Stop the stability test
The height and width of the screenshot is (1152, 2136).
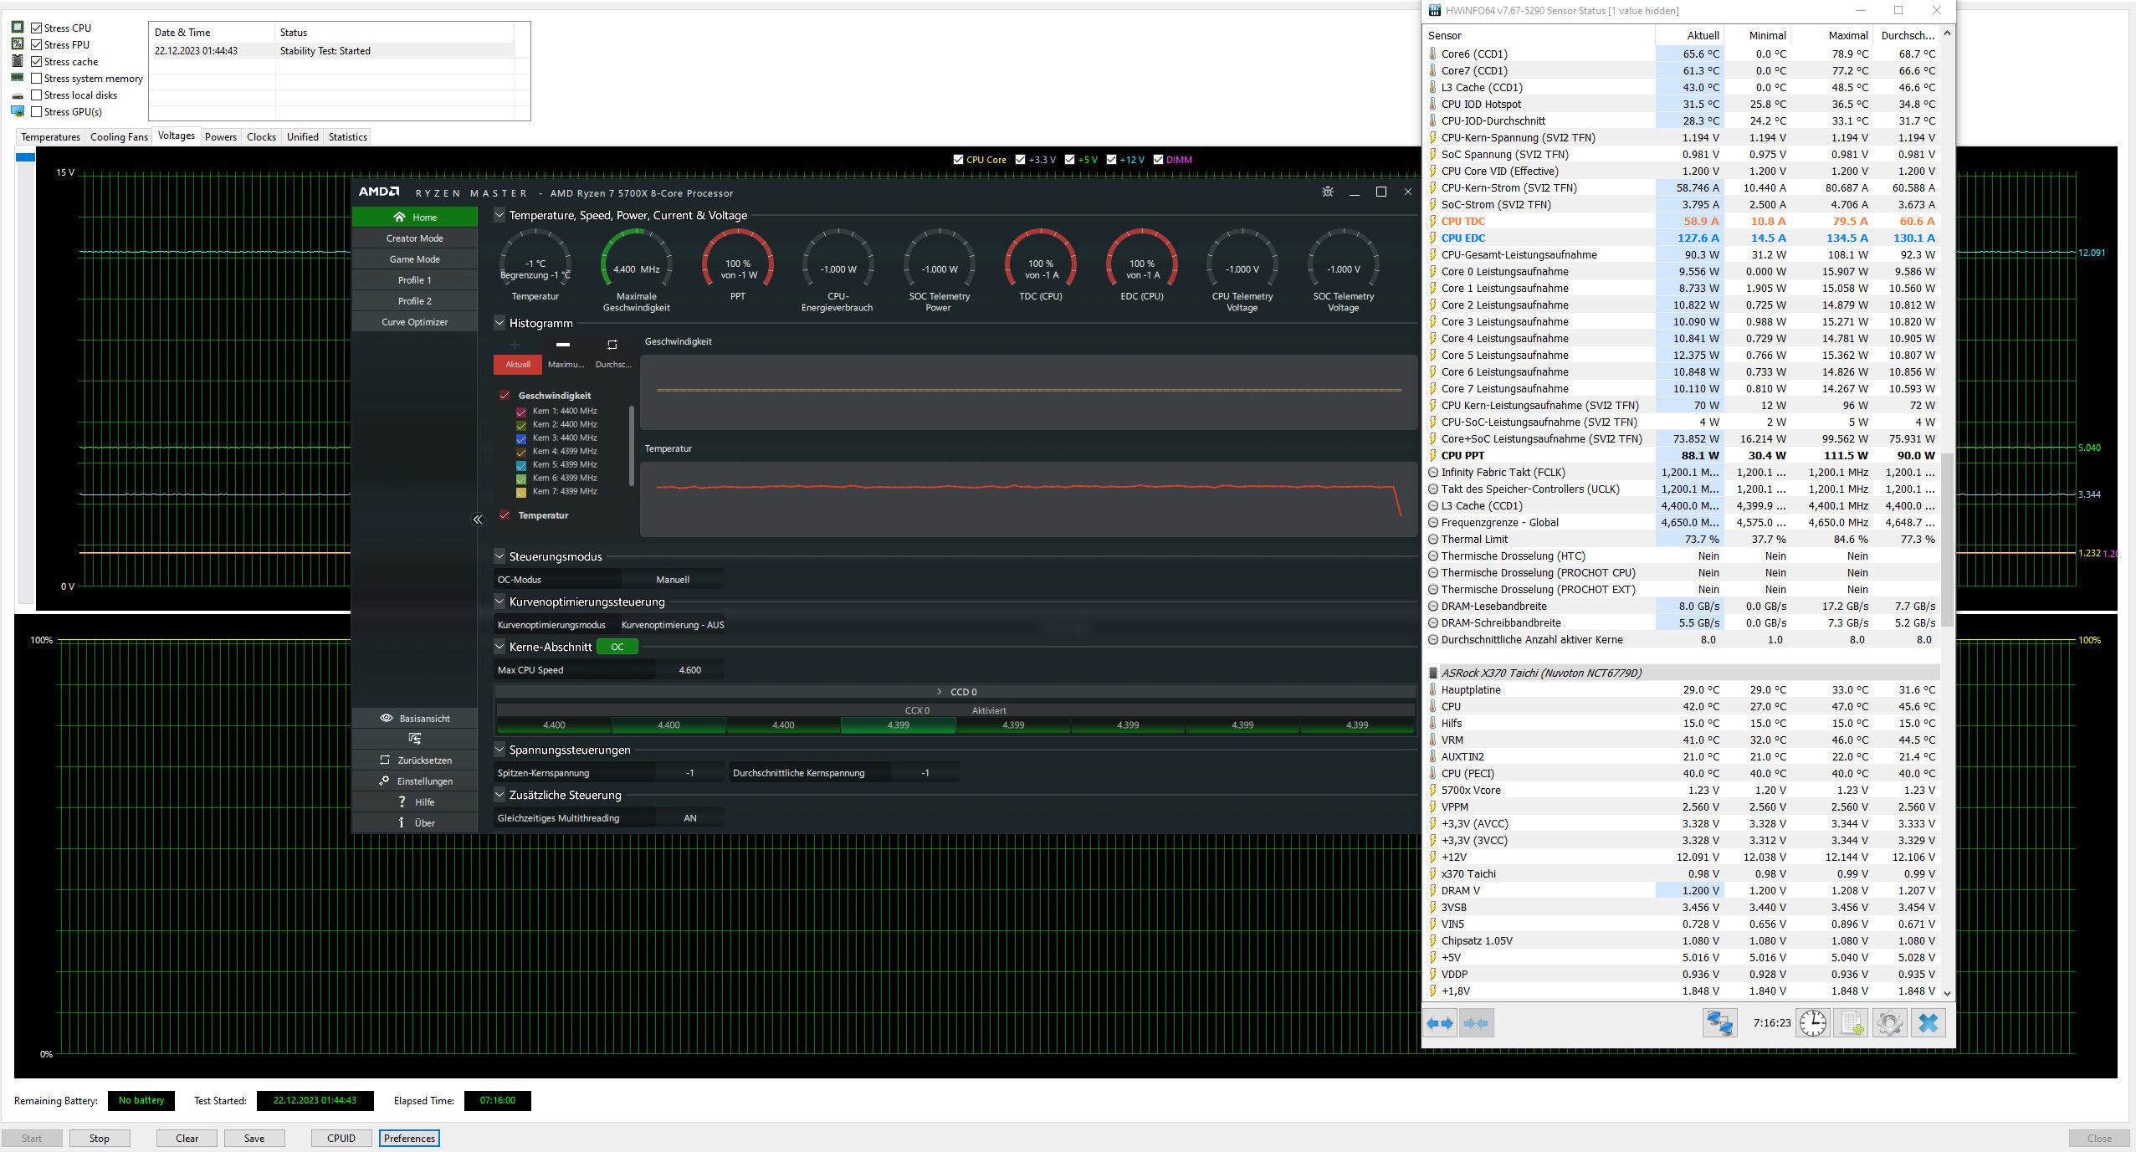click(x=100, y=1138)
